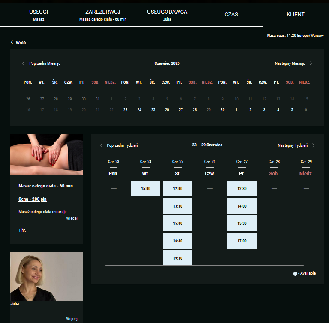Select day 30 in the month calendar
Screen dimensions: 329x323
(223, 110)
